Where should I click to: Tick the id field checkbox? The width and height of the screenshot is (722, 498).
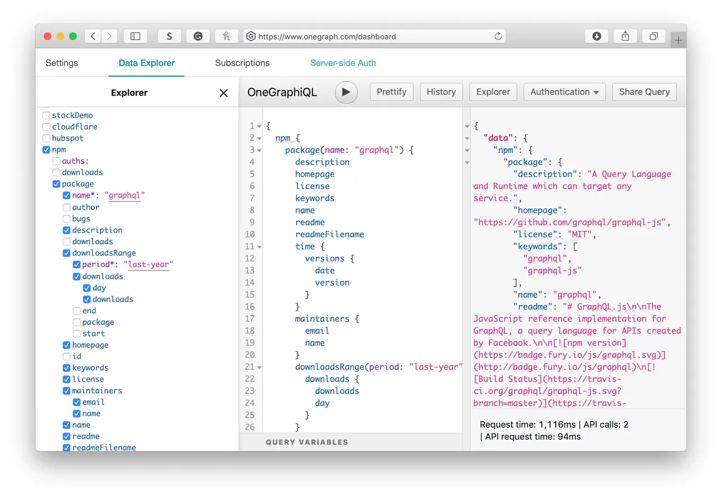click(x=67, y=356)
